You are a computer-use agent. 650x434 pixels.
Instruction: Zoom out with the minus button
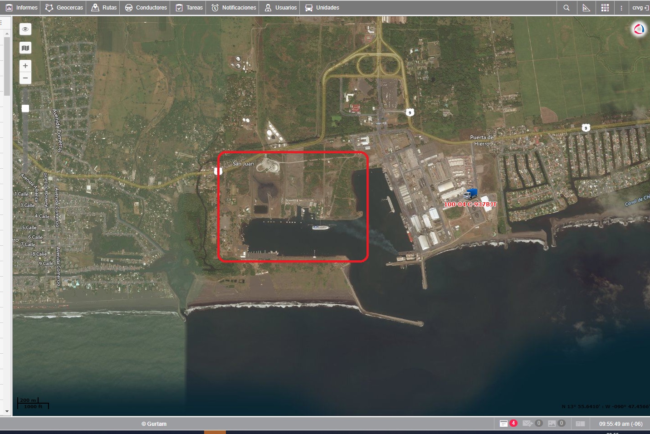pos(25,78)
